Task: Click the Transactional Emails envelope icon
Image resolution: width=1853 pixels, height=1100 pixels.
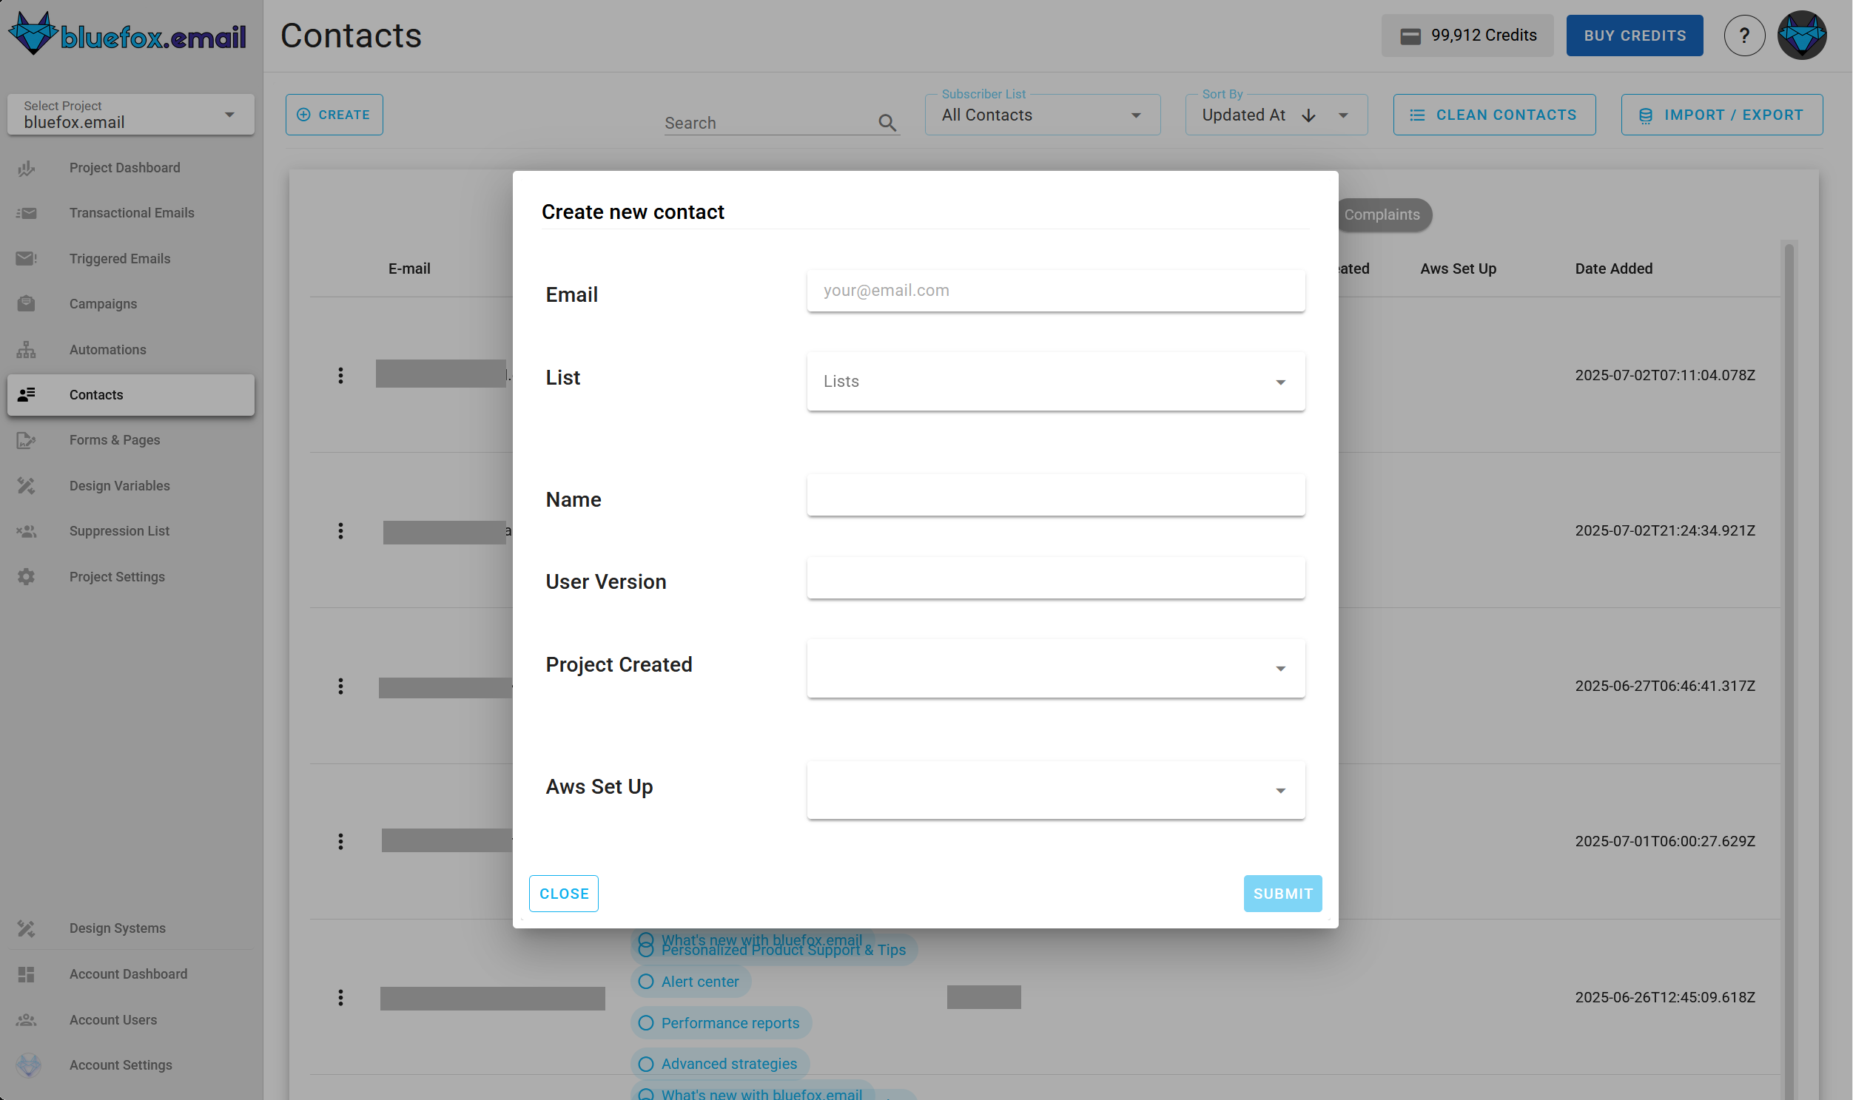Action: pos(26,214)
